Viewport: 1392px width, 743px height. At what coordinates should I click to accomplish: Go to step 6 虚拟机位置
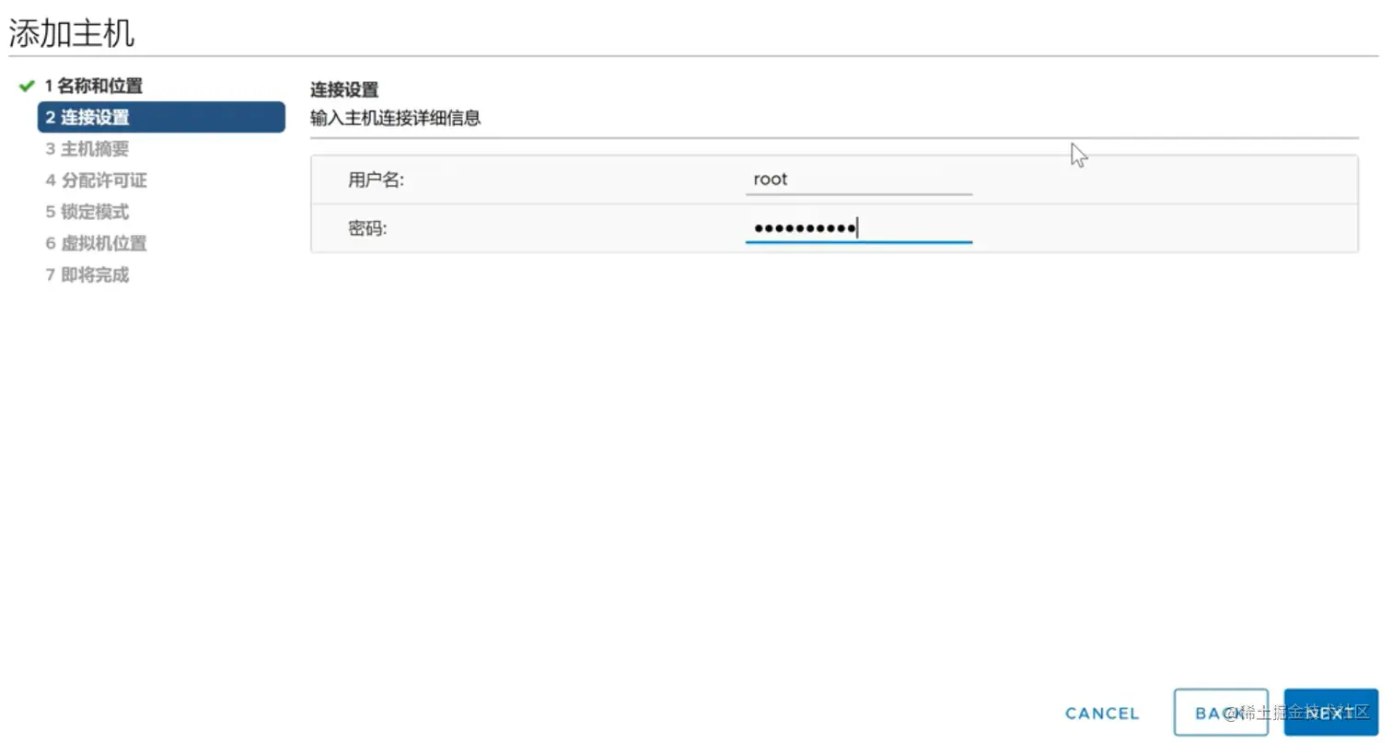point(96,243)
